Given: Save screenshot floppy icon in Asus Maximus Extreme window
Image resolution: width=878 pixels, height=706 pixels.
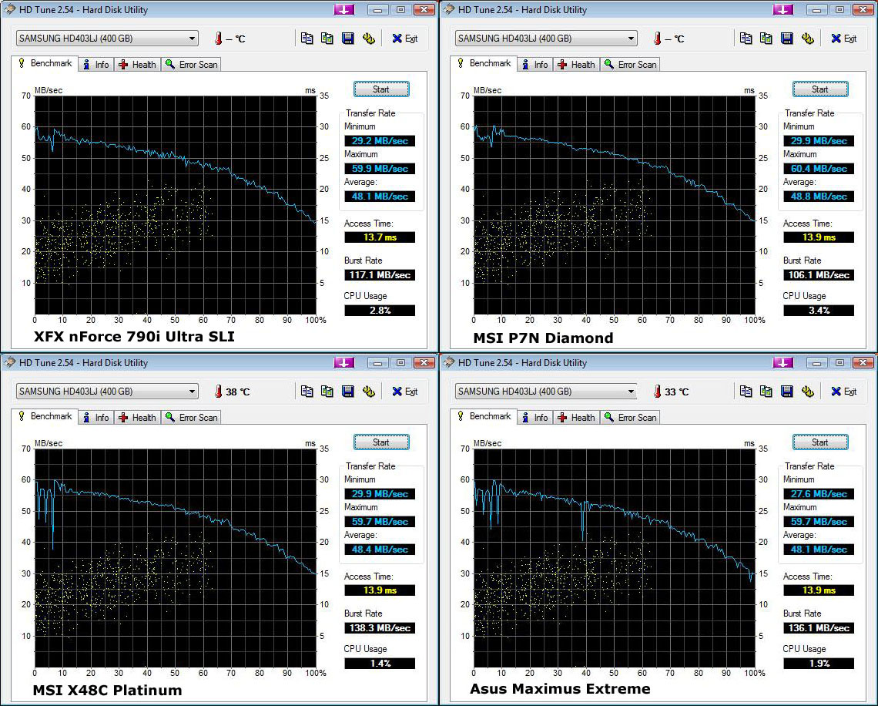Looking at the screenshot, I should (x=786, y=391).
